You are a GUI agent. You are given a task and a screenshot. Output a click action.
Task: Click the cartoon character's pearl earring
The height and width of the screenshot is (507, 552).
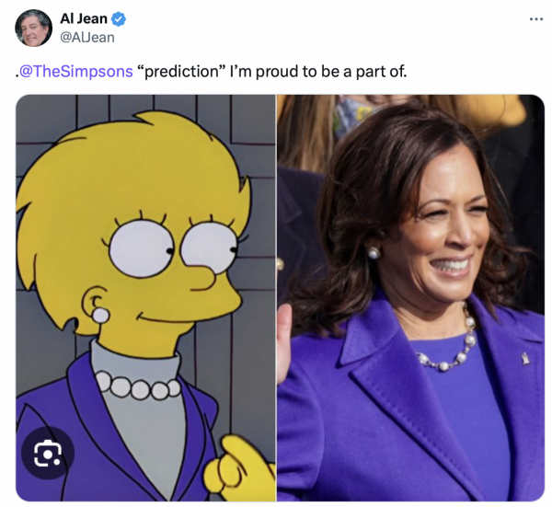100,315
